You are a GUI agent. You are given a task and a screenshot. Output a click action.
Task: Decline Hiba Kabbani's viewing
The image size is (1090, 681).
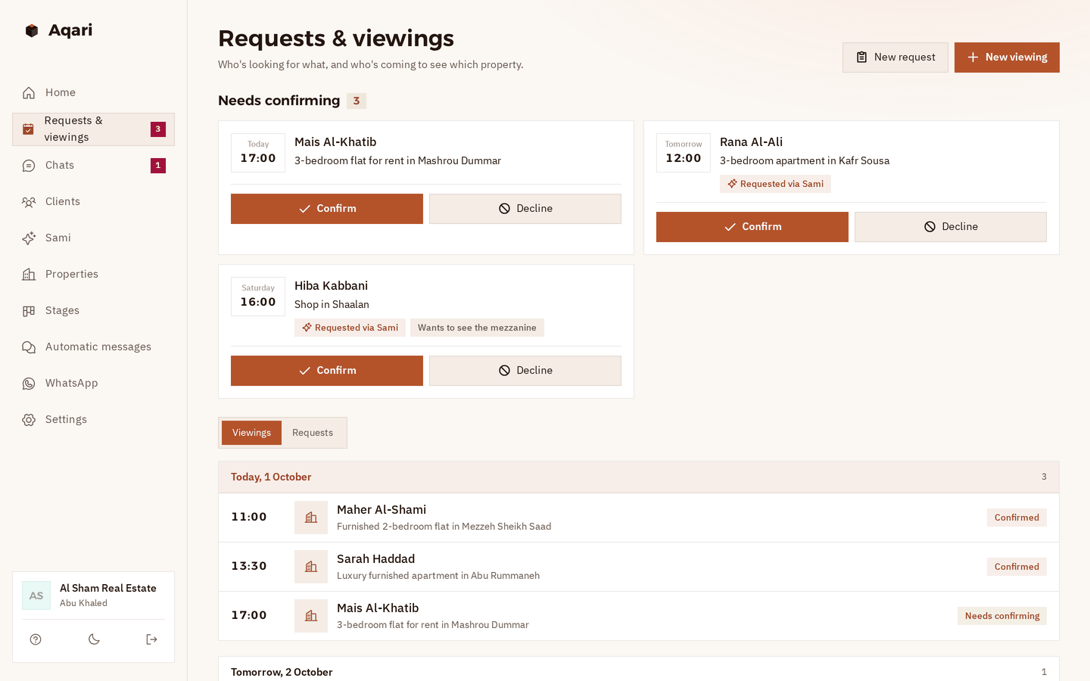(x=525, y=371)
